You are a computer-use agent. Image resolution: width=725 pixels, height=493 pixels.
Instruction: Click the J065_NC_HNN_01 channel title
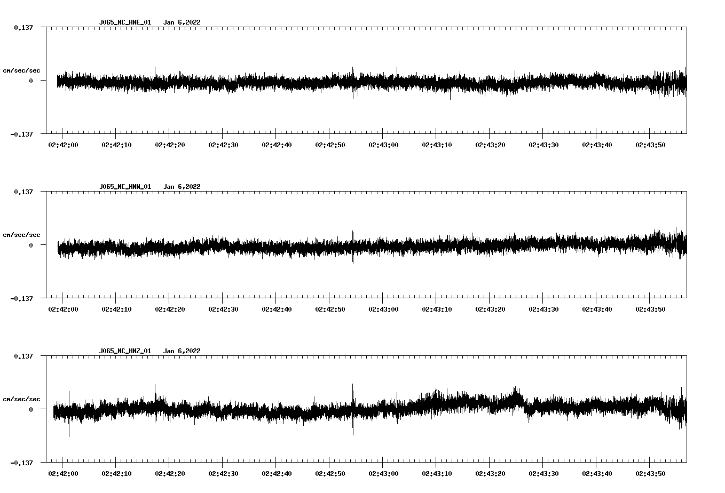pos(125,187)
